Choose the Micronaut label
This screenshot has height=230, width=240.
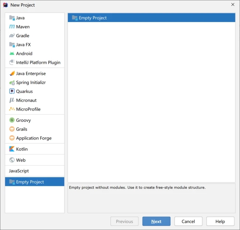pyautogui.click(x=26, y=100)
